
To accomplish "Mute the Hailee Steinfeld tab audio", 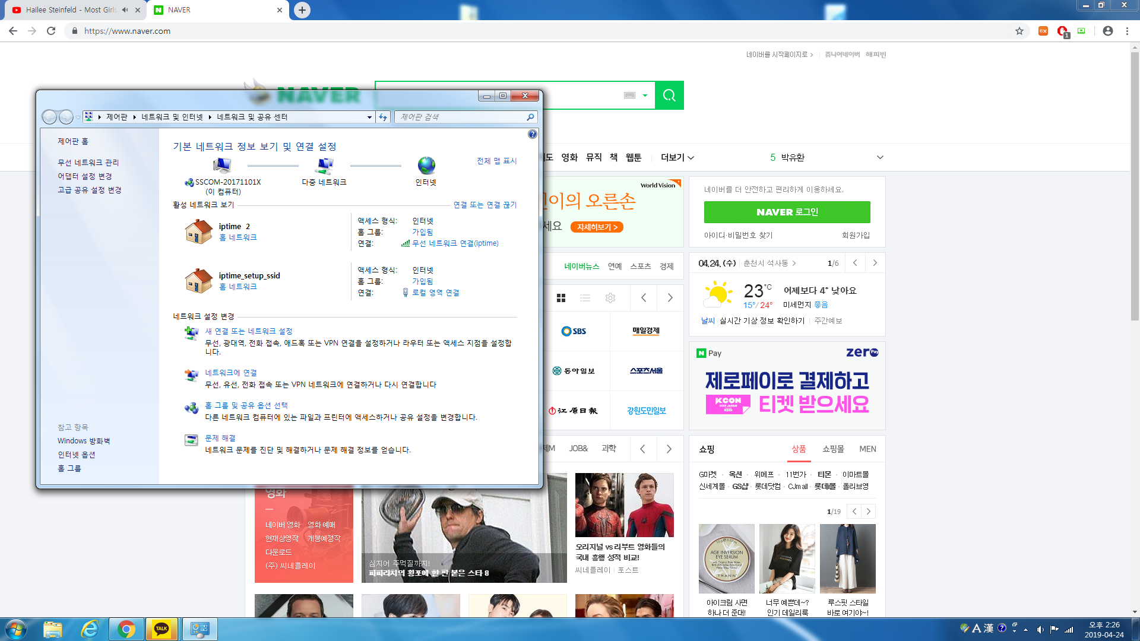I will coord(125,10).
